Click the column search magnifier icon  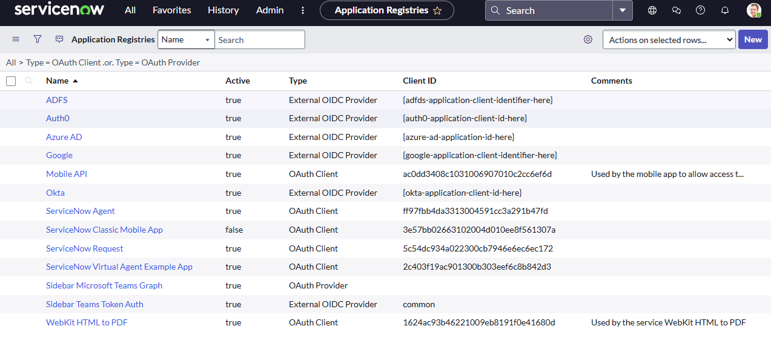tap(28, 81)
